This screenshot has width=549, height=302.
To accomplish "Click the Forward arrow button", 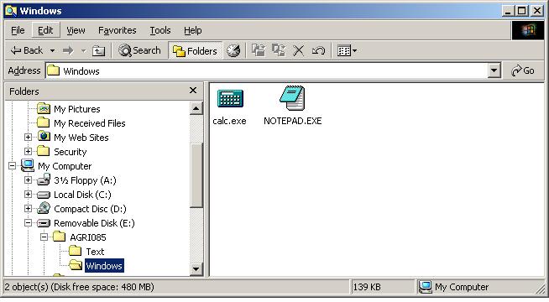I will pos(68,50).
